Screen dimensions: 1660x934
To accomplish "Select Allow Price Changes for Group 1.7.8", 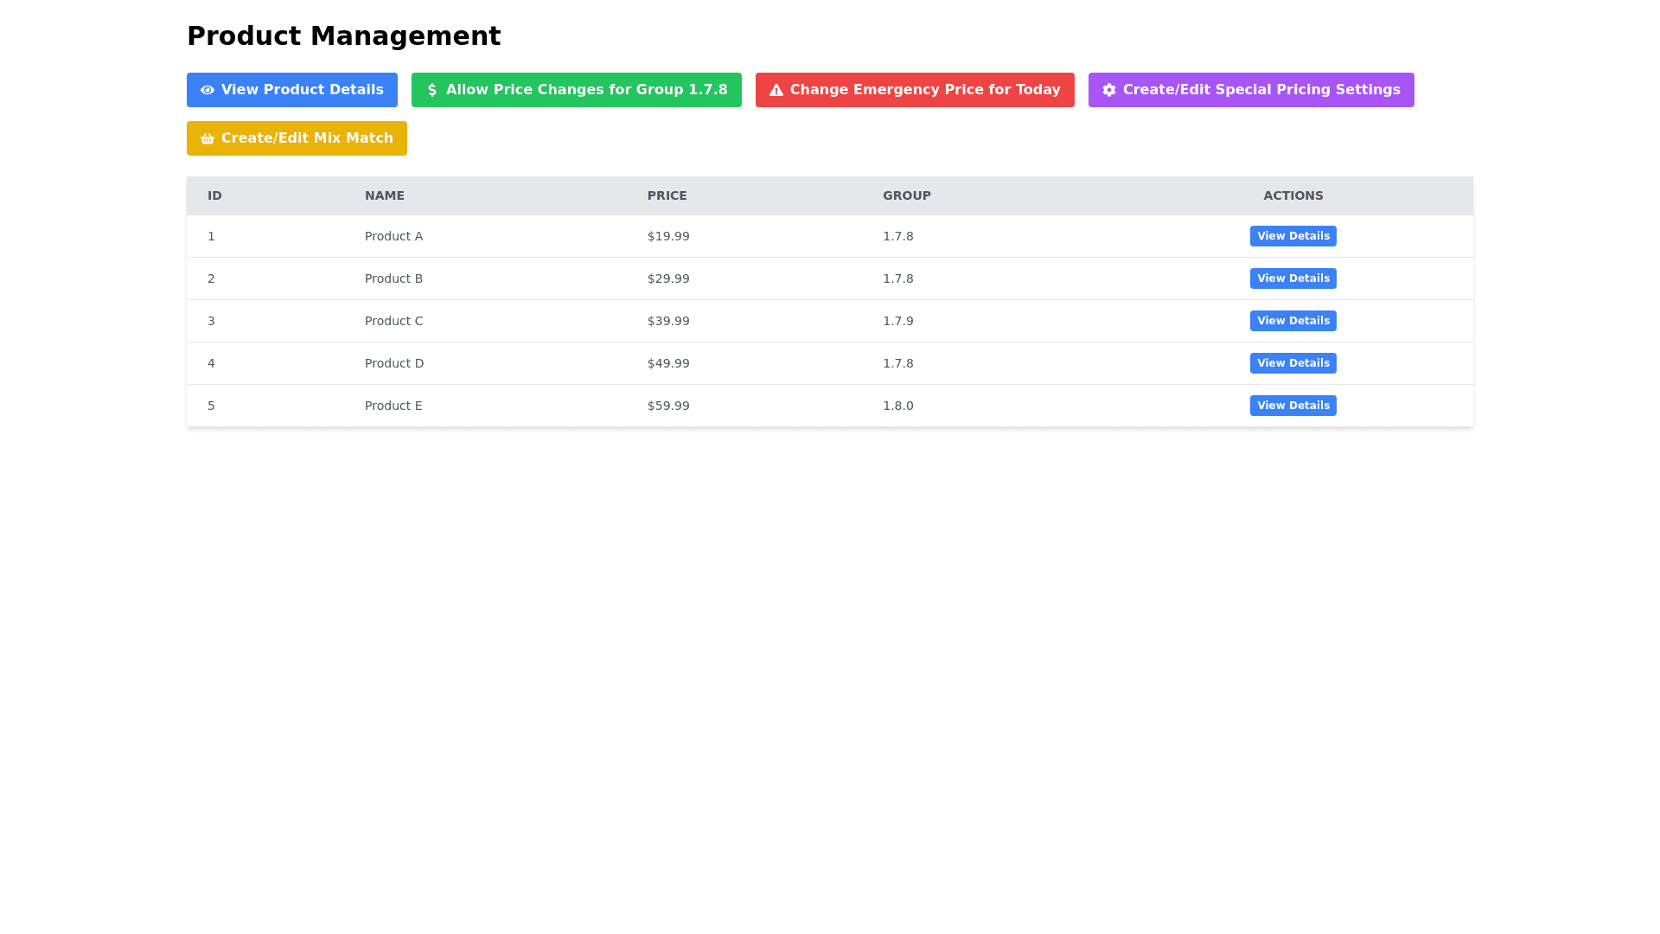I will pos(576,90).
